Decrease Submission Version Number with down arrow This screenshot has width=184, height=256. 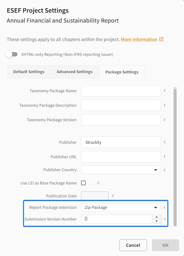(x=157, y=221)
